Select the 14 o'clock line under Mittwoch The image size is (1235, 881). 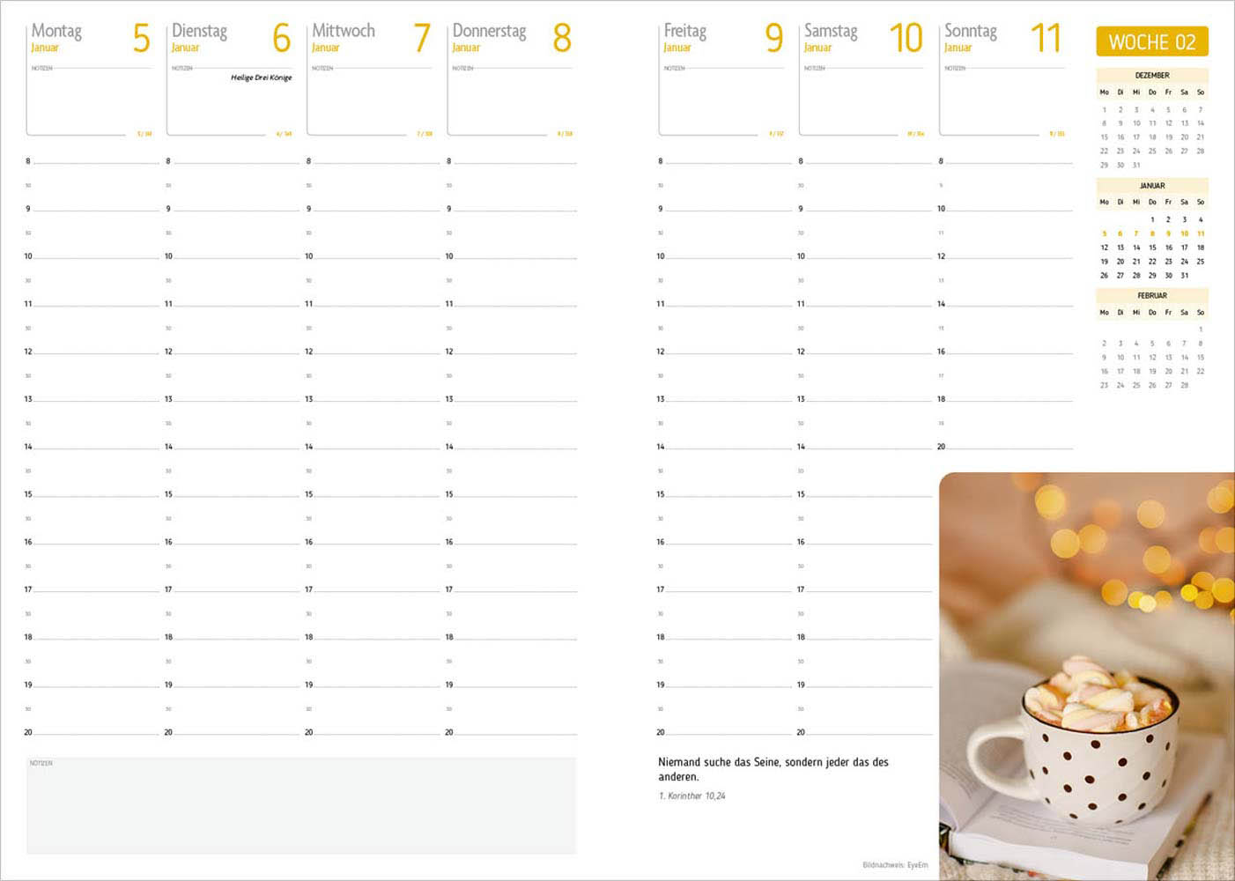[x=375, y=447]
